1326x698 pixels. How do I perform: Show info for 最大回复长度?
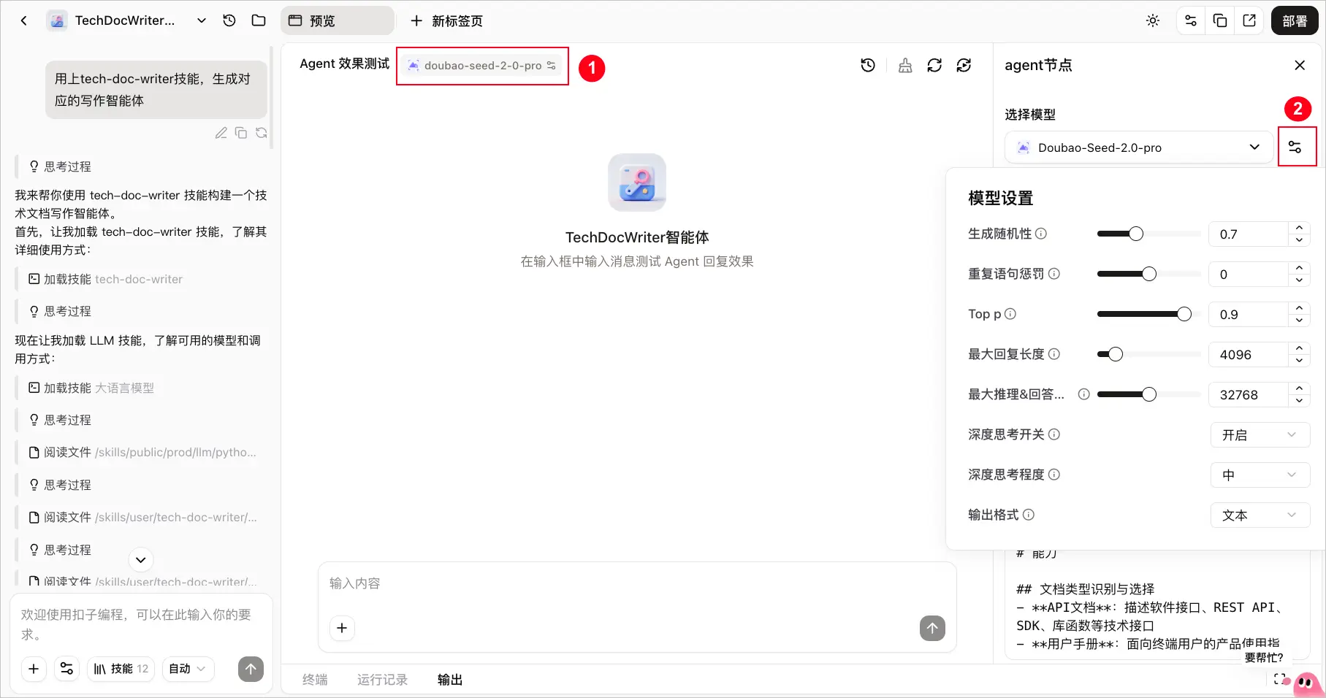(x=1054, y=354)
